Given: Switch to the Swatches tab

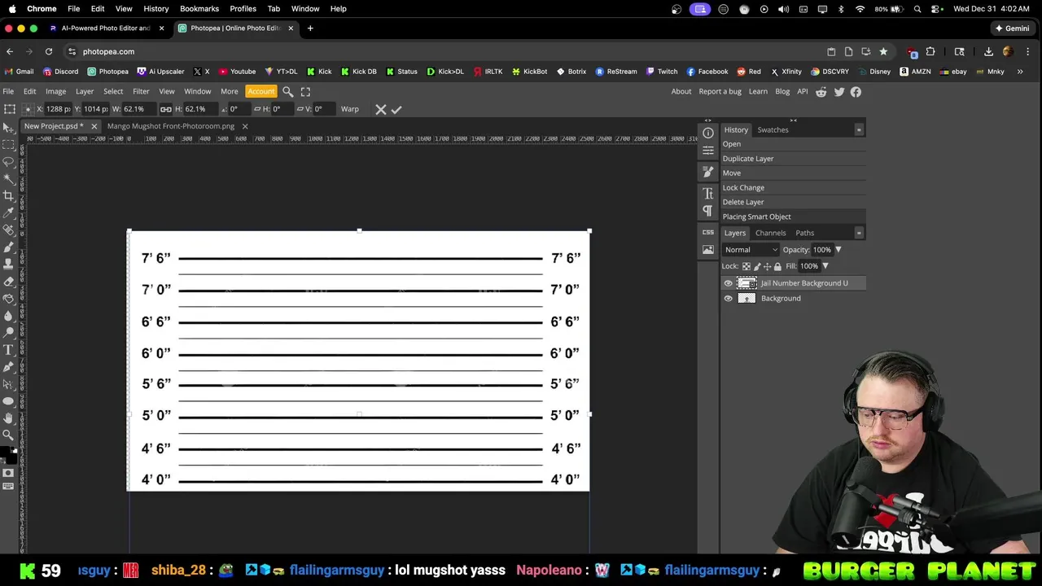Looking at the screenshot, I should coord(773,129).
